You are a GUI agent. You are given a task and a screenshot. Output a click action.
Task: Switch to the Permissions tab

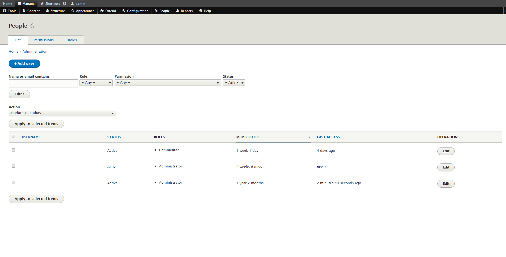pyautogui.click(x=44, y=40)
